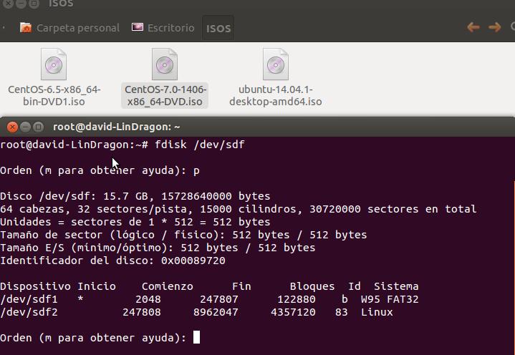Click the ubuntu-14.04.1-desktop-amd64.iso filename label
515x355 pixels.
coord(276,95)
